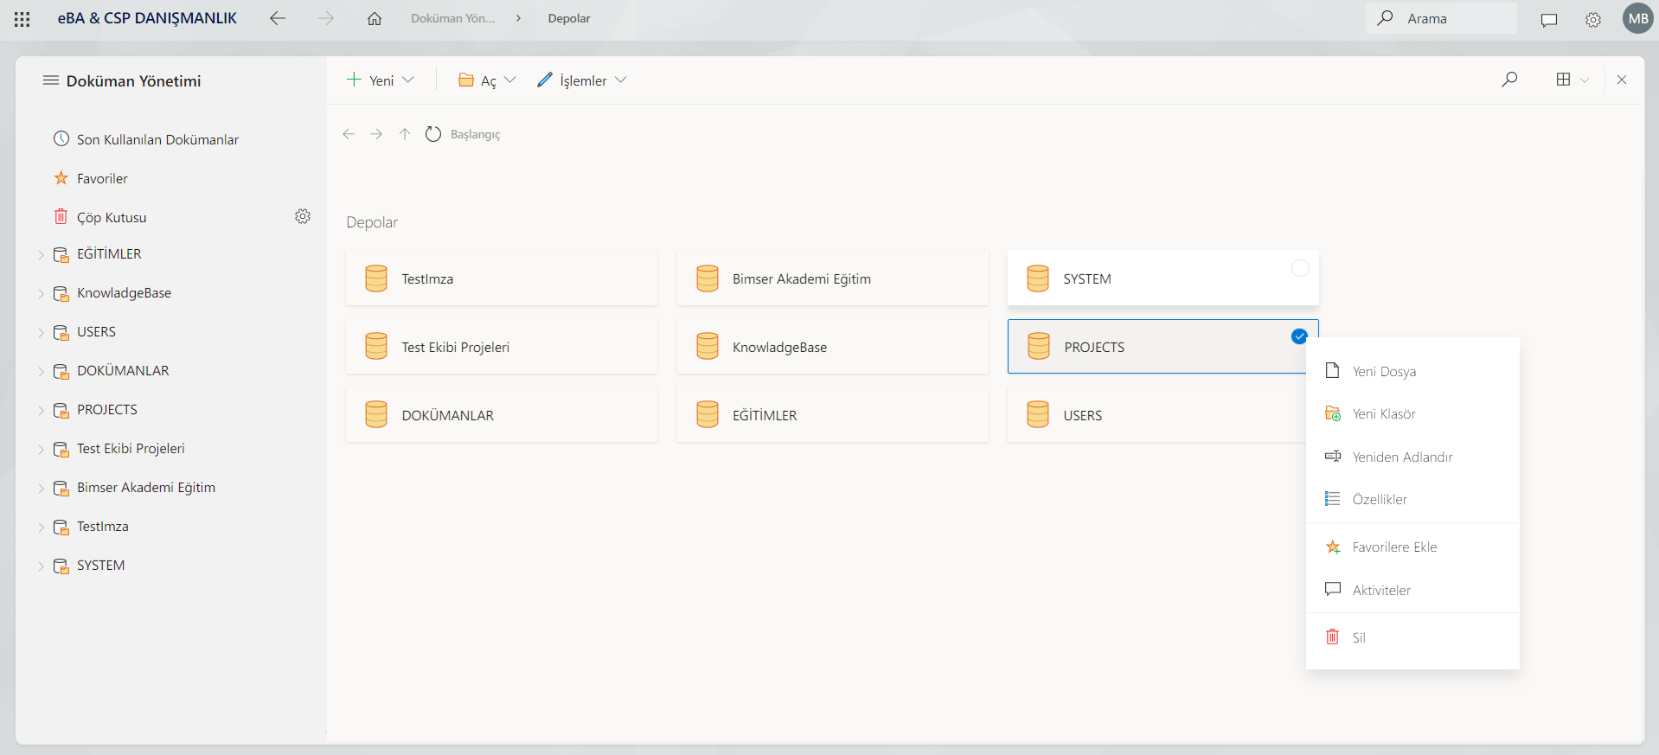The width and height of the screenshot is (1659, 755).
Task: Select TestImza in sidebar tree
Action: click(x=102, y=527)
